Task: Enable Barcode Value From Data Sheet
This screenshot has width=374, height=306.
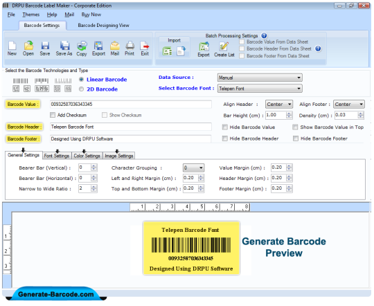Action: pos(242,42)
